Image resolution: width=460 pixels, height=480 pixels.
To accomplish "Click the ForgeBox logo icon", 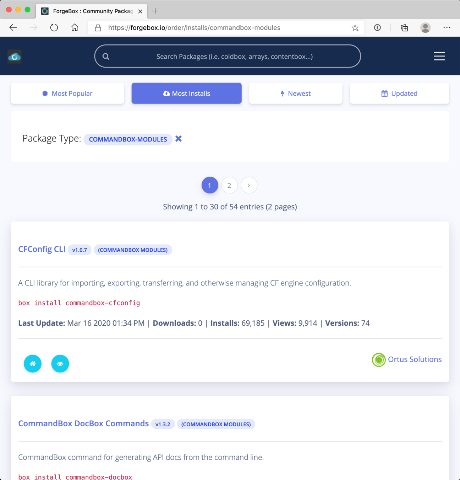I will (x=15, y=57).
